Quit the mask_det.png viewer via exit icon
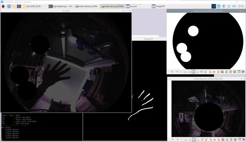 [x=243, y=139]
